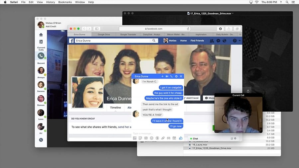This screenshot has width=299, height=168.
Task: Add people to chat with plus icon
Action: click(x=162, y=76)
